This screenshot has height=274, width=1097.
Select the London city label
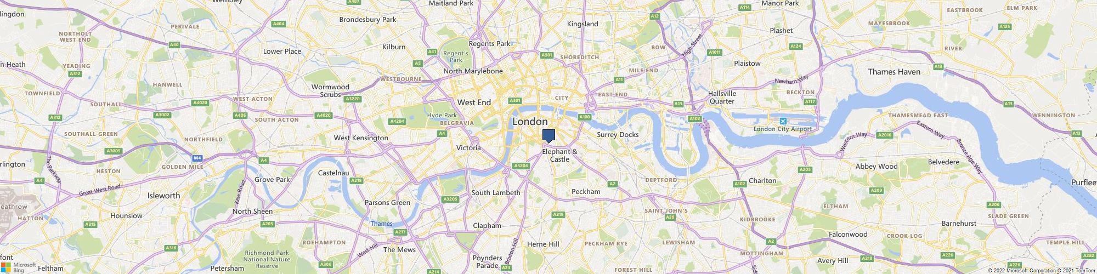click(529, 122)
